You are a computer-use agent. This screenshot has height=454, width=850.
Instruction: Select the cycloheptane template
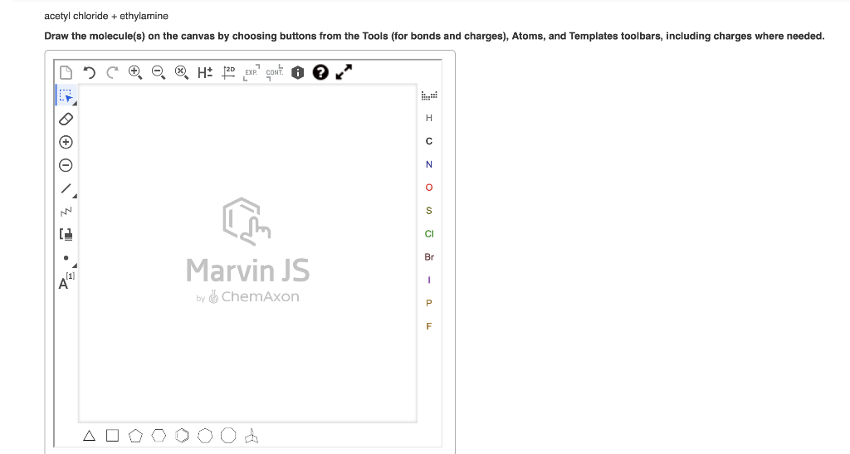click(205, 436)
